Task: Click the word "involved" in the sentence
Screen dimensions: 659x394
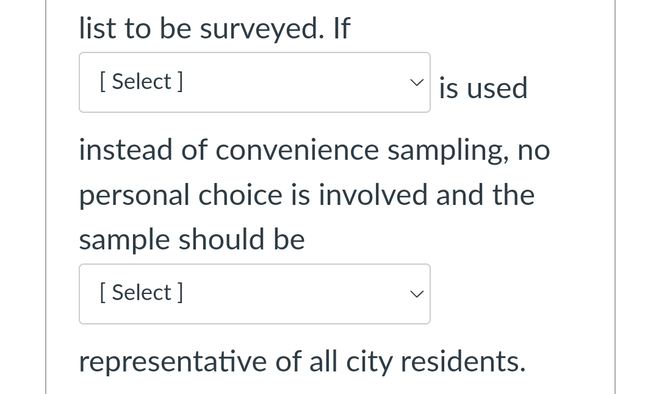Action: [x=373, y=195]
